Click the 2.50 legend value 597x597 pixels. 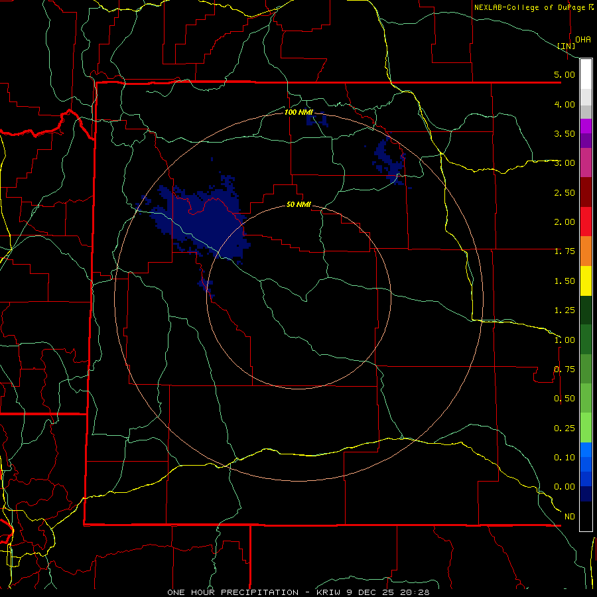564,192
